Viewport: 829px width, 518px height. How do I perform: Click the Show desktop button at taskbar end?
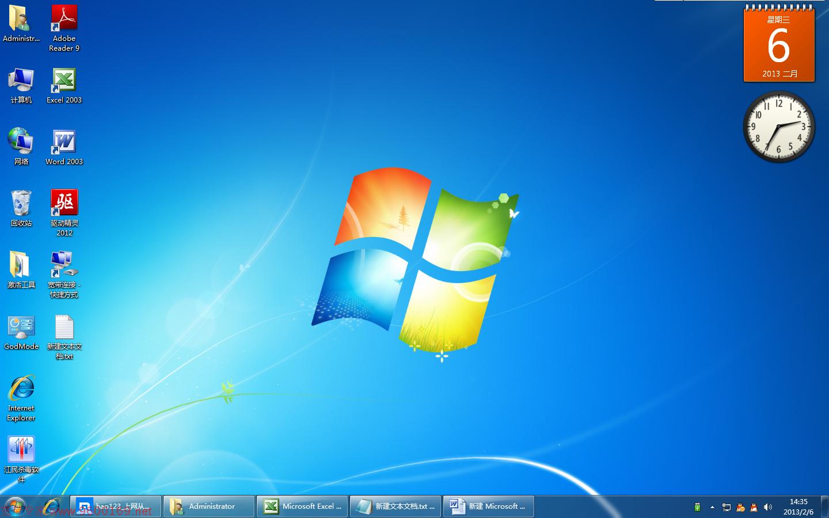pos(824,506)
